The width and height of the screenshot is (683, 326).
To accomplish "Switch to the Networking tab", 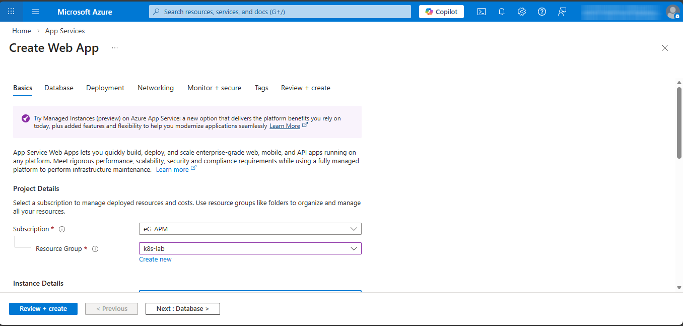I will point(156,88).
